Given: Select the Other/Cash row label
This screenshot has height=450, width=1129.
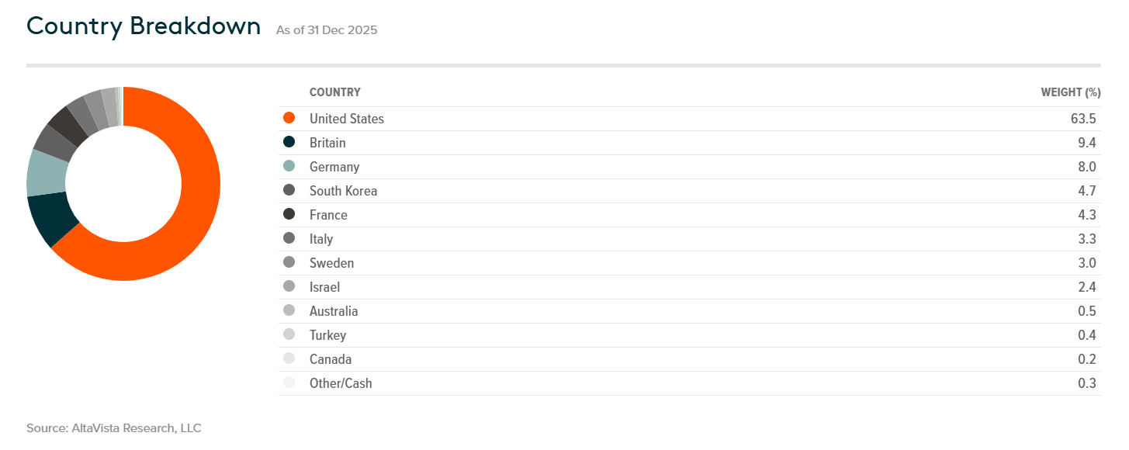Looking at the screenshot, I should pos(341,383).
